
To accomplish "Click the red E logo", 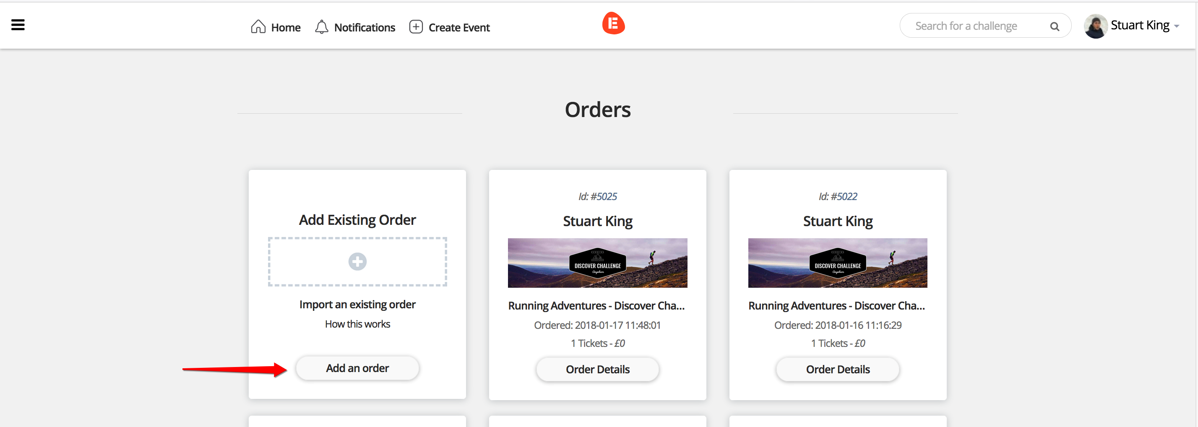I will point(613,23).
